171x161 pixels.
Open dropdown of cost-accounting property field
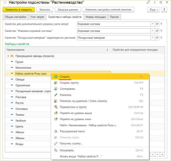(153, 24)
